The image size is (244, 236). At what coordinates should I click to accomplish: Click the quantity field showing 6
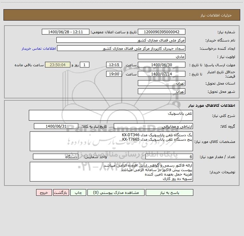click(169, 156)
